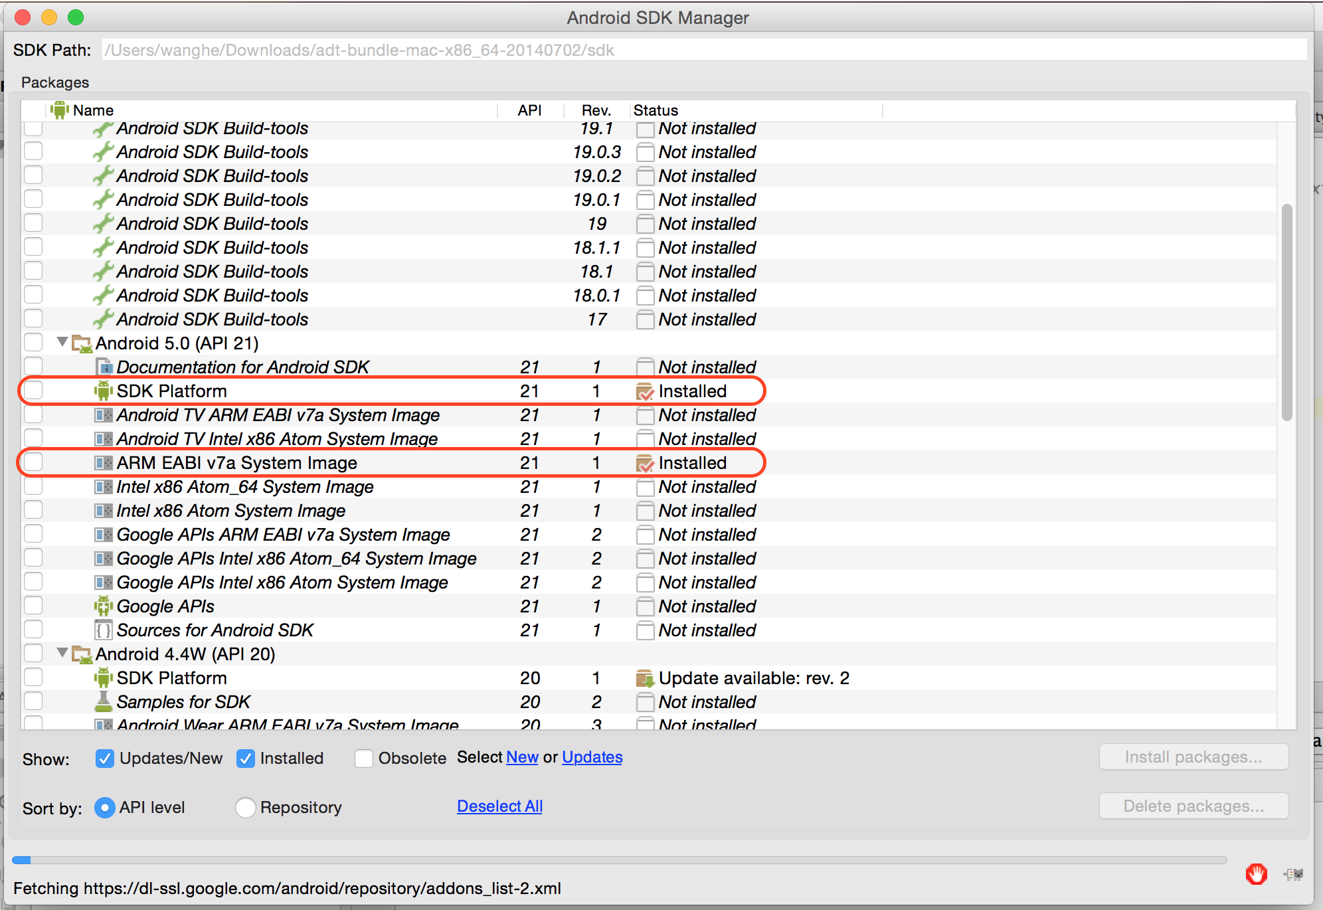Image resolution: width=1323 pixels, height=910 pixels.
Task: Click the wrench icon for Build-tools rev 17
Action: tap(102, 319)
